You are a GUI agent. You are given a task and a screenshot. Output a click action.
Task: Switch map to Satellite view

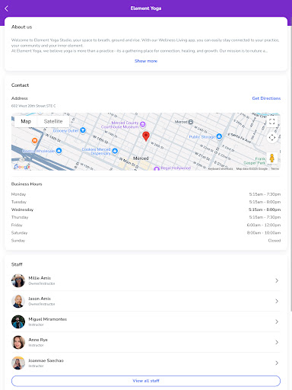click(53, 121)
